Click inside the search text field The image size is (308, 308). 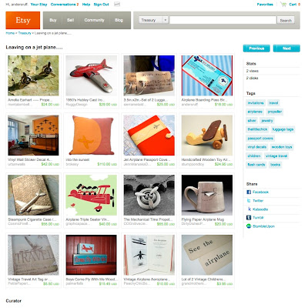click(223, 20)
